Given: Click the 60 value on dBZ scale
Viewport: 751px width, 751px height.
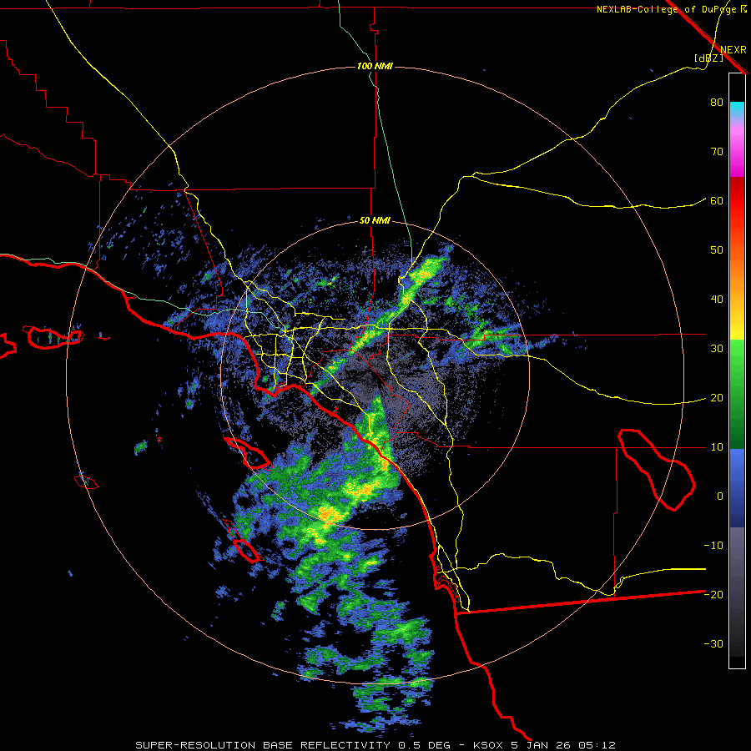Looking at the screenshot, I should 717,200.
